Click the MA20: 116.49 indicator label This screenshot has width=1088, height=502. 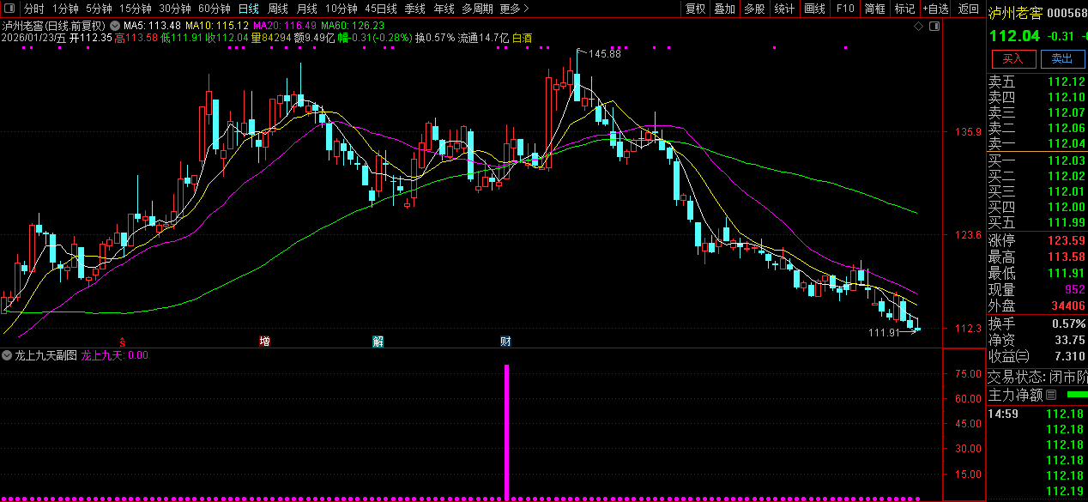(285, 26)
